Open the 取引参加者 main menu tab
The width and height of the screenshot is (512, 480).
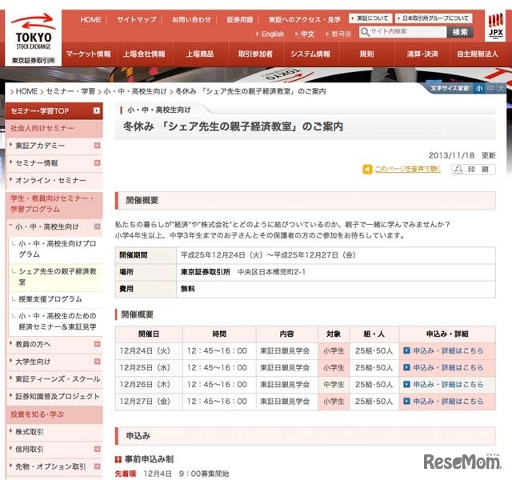(x=255, y=54)
